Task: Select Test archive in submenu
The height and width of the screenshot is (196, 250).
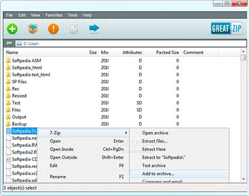Action: coord(180,165)
